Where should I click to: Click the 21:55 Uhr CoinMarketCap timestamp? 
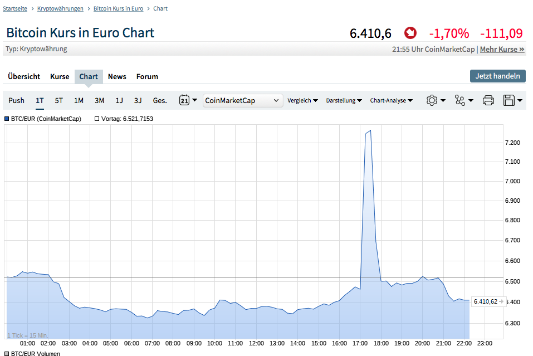433,49
